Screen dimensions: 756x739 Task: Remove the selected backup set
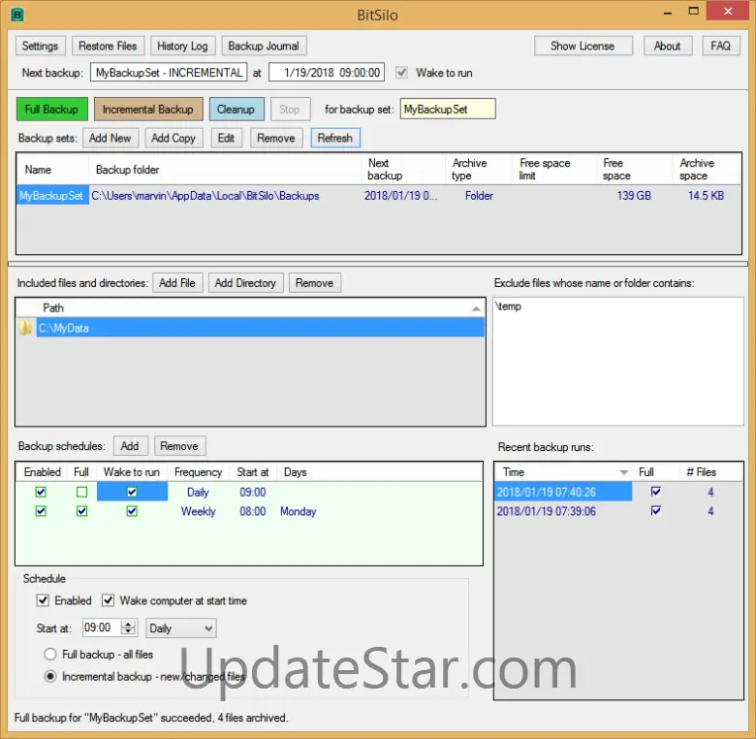click(x=276, y=138)
